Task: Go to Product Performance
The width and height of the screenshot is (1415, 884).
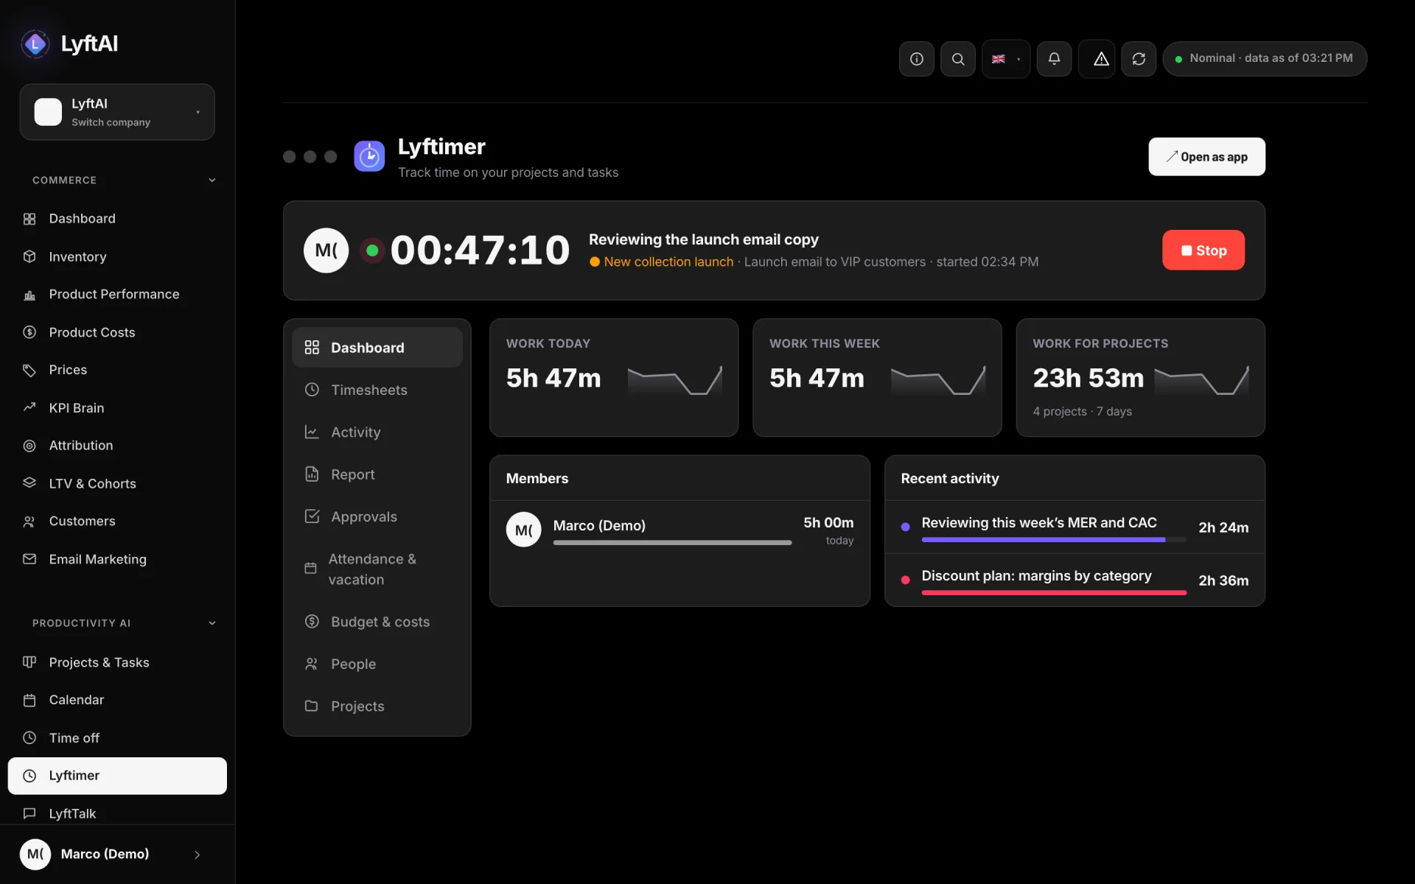Action: (x=117, y=295)
